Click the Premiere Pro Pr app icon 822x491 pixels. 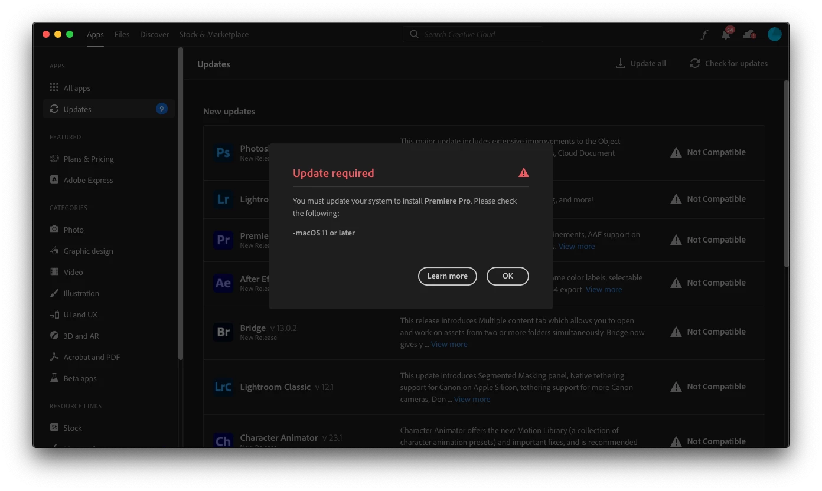223,240
